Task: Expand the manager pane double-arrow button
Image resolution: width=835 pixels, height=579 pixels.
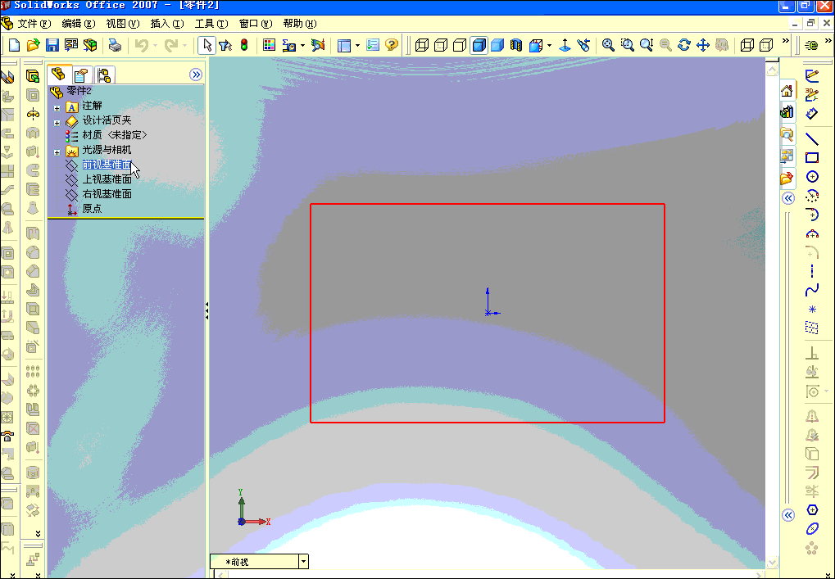Action: 196,75
